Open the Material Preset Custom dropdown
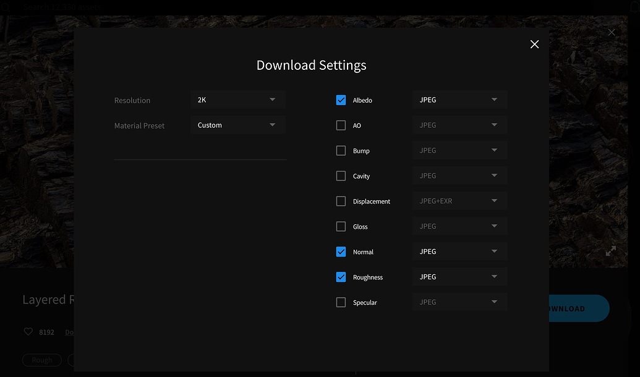 (x=237, y=125)
